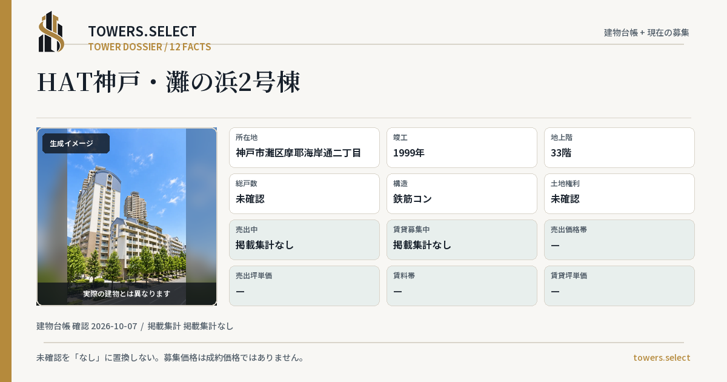Select the 売出中 掲載集計なし card
This screenshot has height=382, width=727.
(x=304, y=240)
